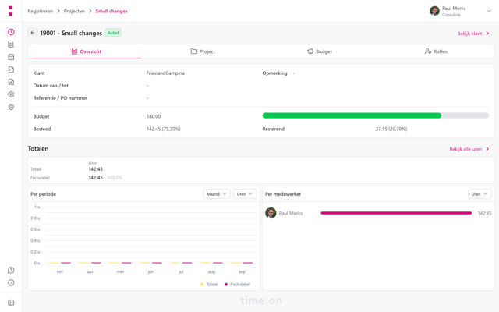Switch to the Rollen tab
The height and width of the screenshot is (312, 499).
436,51
